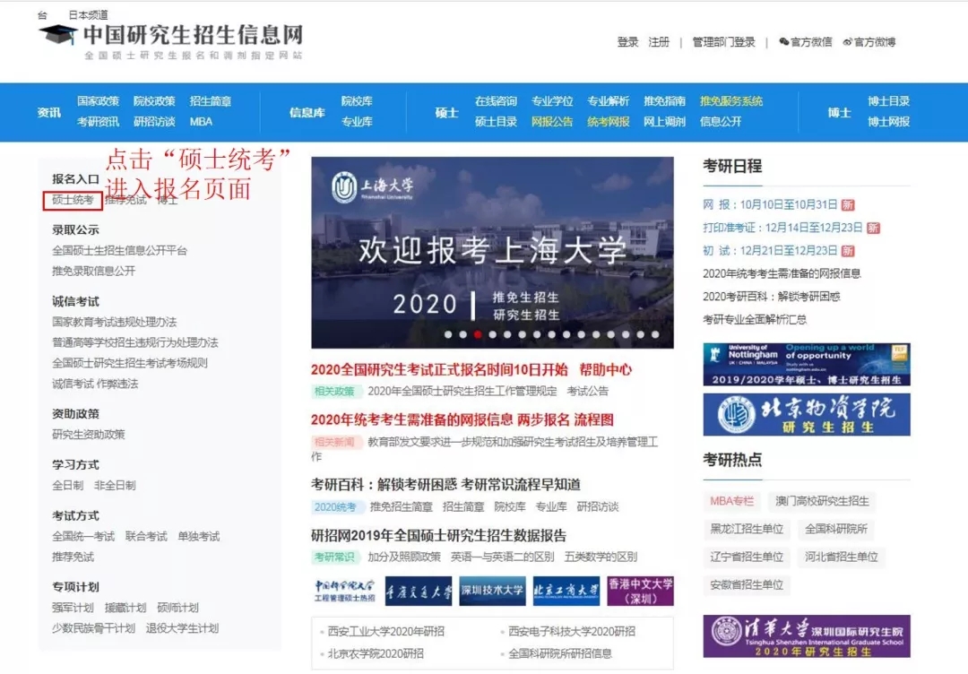Open 联合考试 exam type link
968x674 pixels.
click(x=146, y=536)
